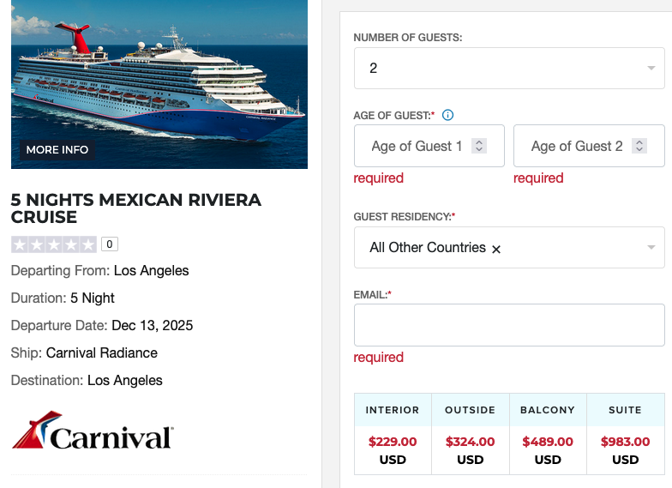Select the Balcony cabin column header
The height and width of the screenshot is (488, 672).
(548, 410)
